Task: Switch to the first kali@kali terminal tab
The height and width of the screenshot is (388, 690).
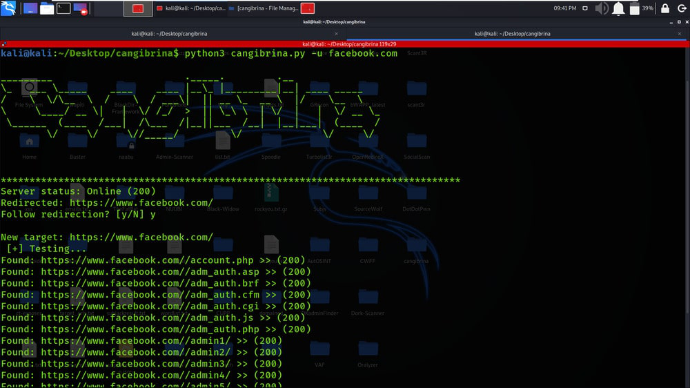Action: coord(170,34)
